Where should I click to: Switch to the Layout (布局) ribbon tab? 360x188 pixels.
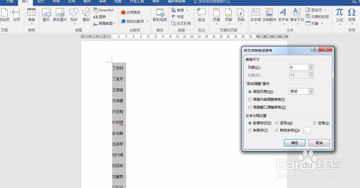56,1
